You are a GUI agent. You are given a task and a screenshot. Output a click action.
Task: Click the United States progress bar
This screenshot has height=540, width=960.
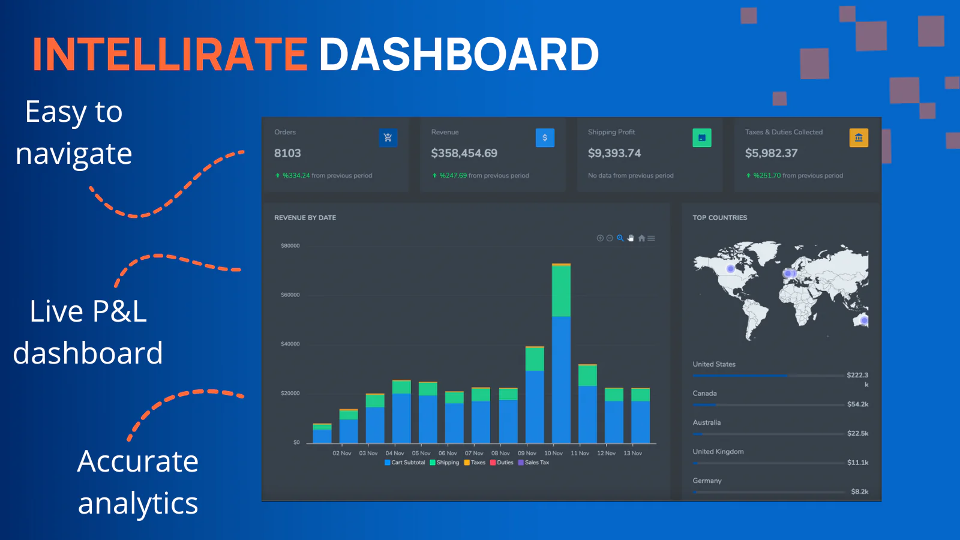(768, 376)
